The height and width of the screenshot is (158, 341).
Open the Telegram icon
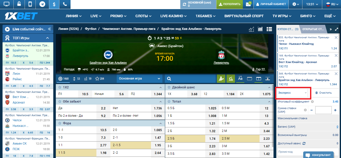click(42, 4)
